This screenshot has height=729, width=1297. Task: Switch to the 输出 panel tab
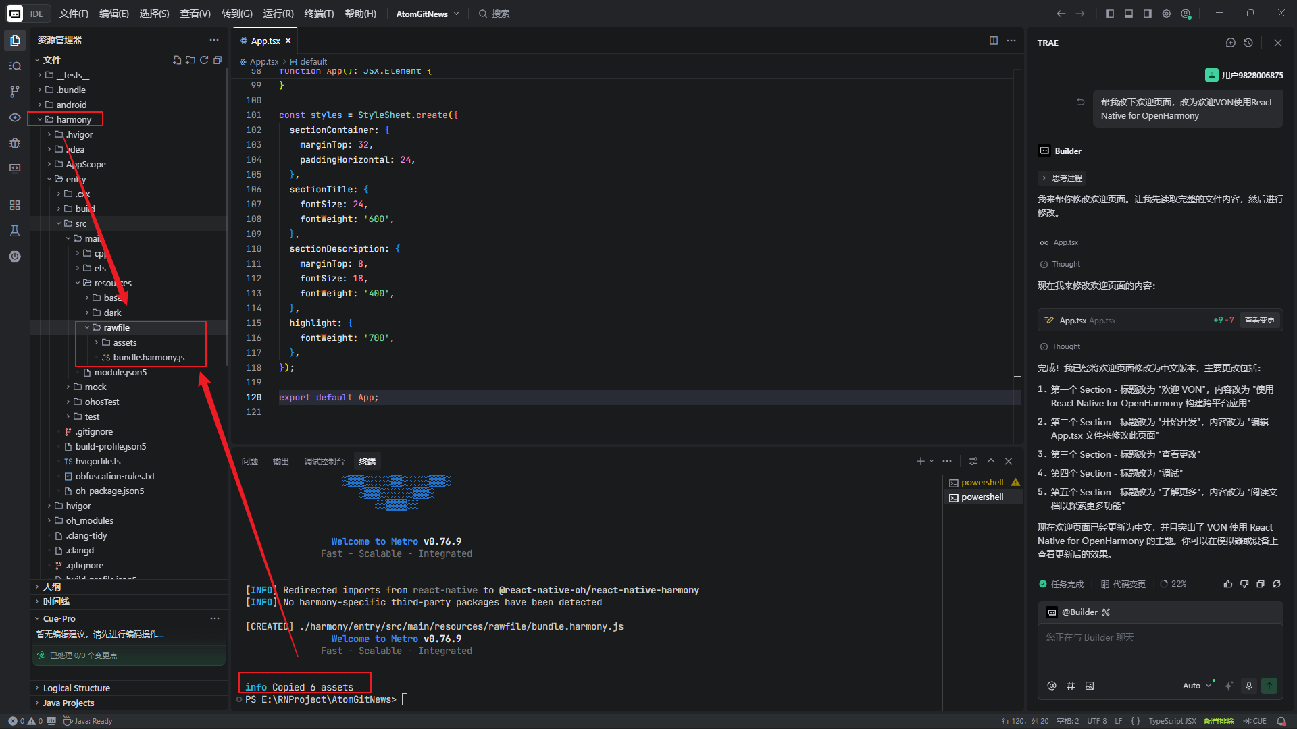click(280, 462)
